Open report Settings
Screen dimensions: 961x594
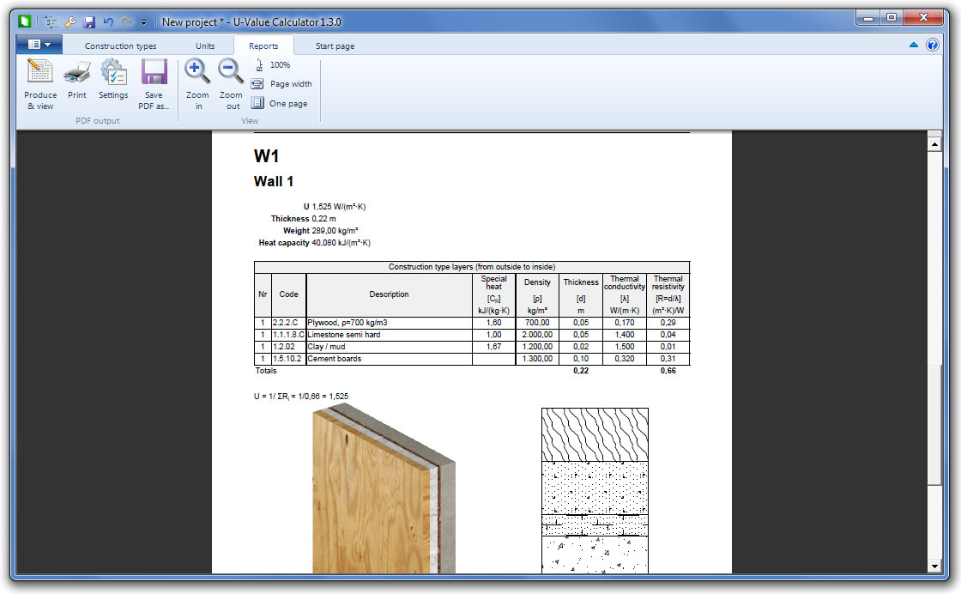113,82
